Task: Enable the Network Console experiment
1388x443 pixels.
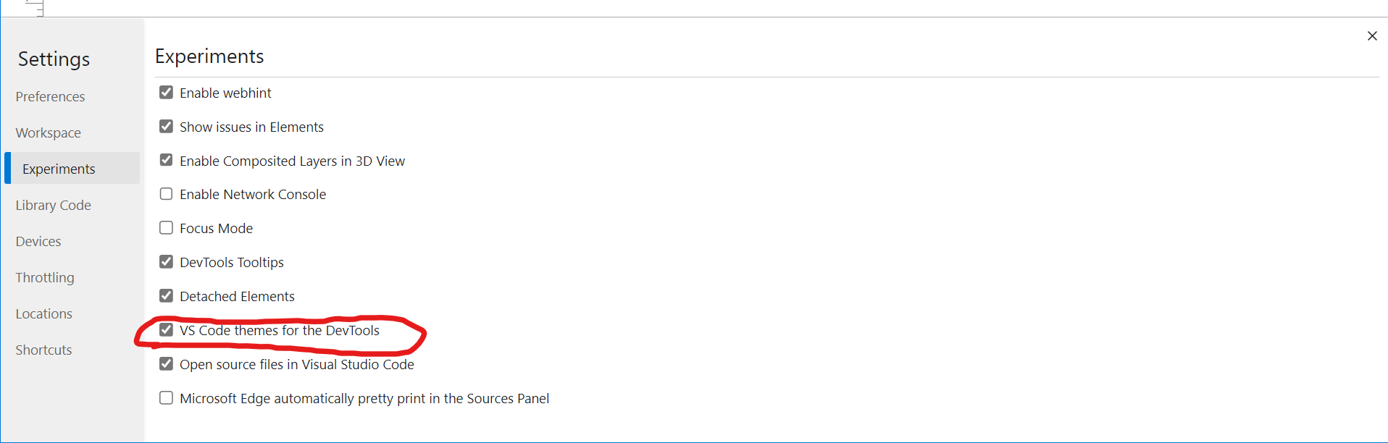Action: 166,193
